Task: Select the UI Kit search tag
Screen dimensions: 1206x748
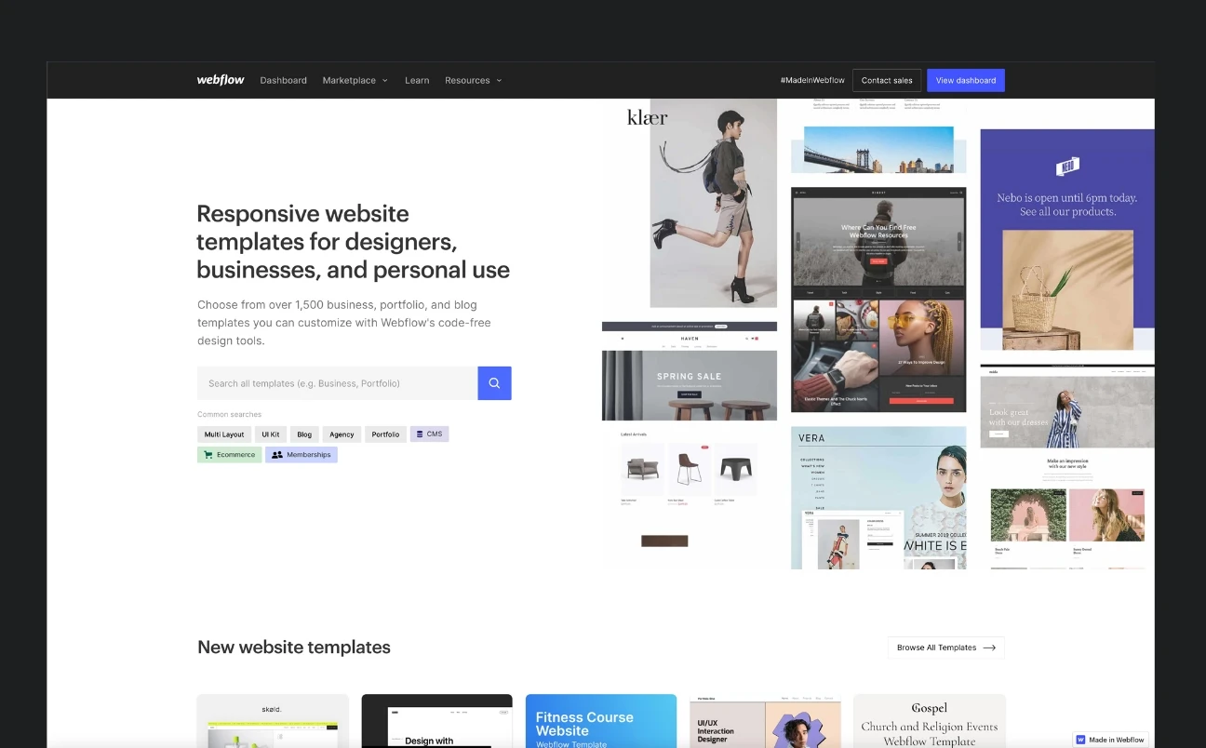Action: coord(271,434)
